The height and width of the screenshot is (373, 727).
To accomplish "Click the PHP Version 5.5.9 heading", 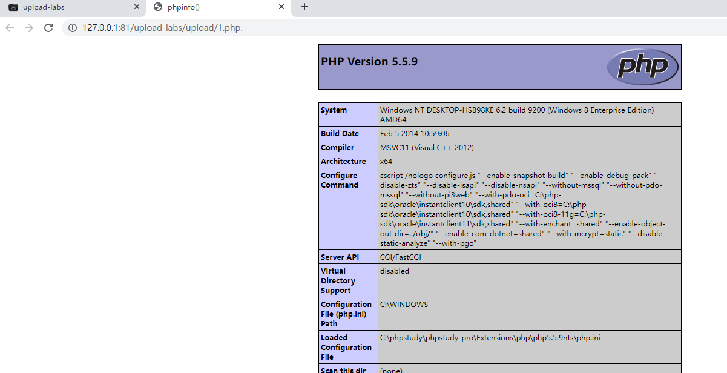I will tap(369, 61).
